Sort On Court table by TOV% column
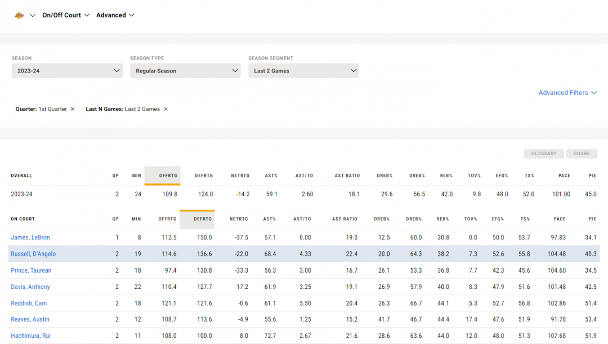 point(471,219)
